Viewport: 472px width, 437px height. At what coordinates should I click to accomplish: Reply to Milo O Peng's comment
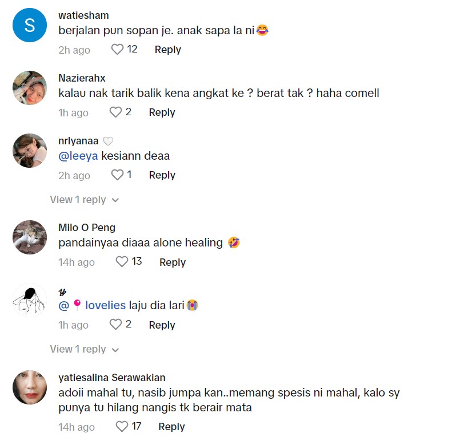point(173,262)
